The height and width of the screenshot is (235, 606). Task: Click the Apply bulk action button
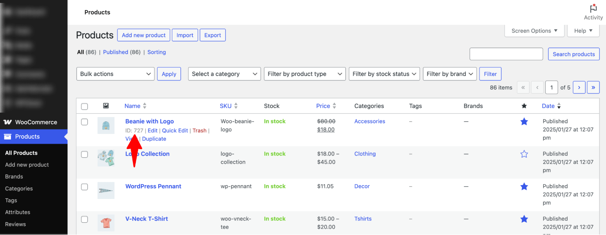(x=169, y=74)
